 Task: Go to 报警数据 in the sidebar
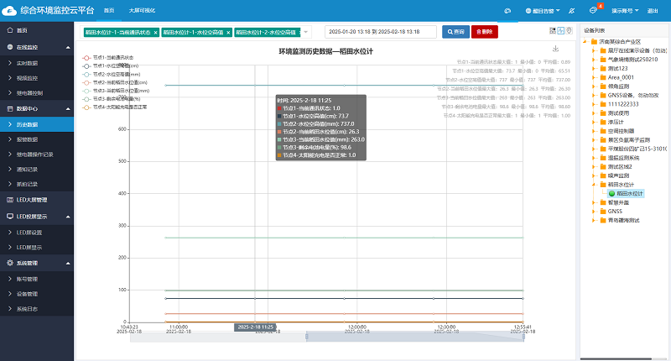28,139
